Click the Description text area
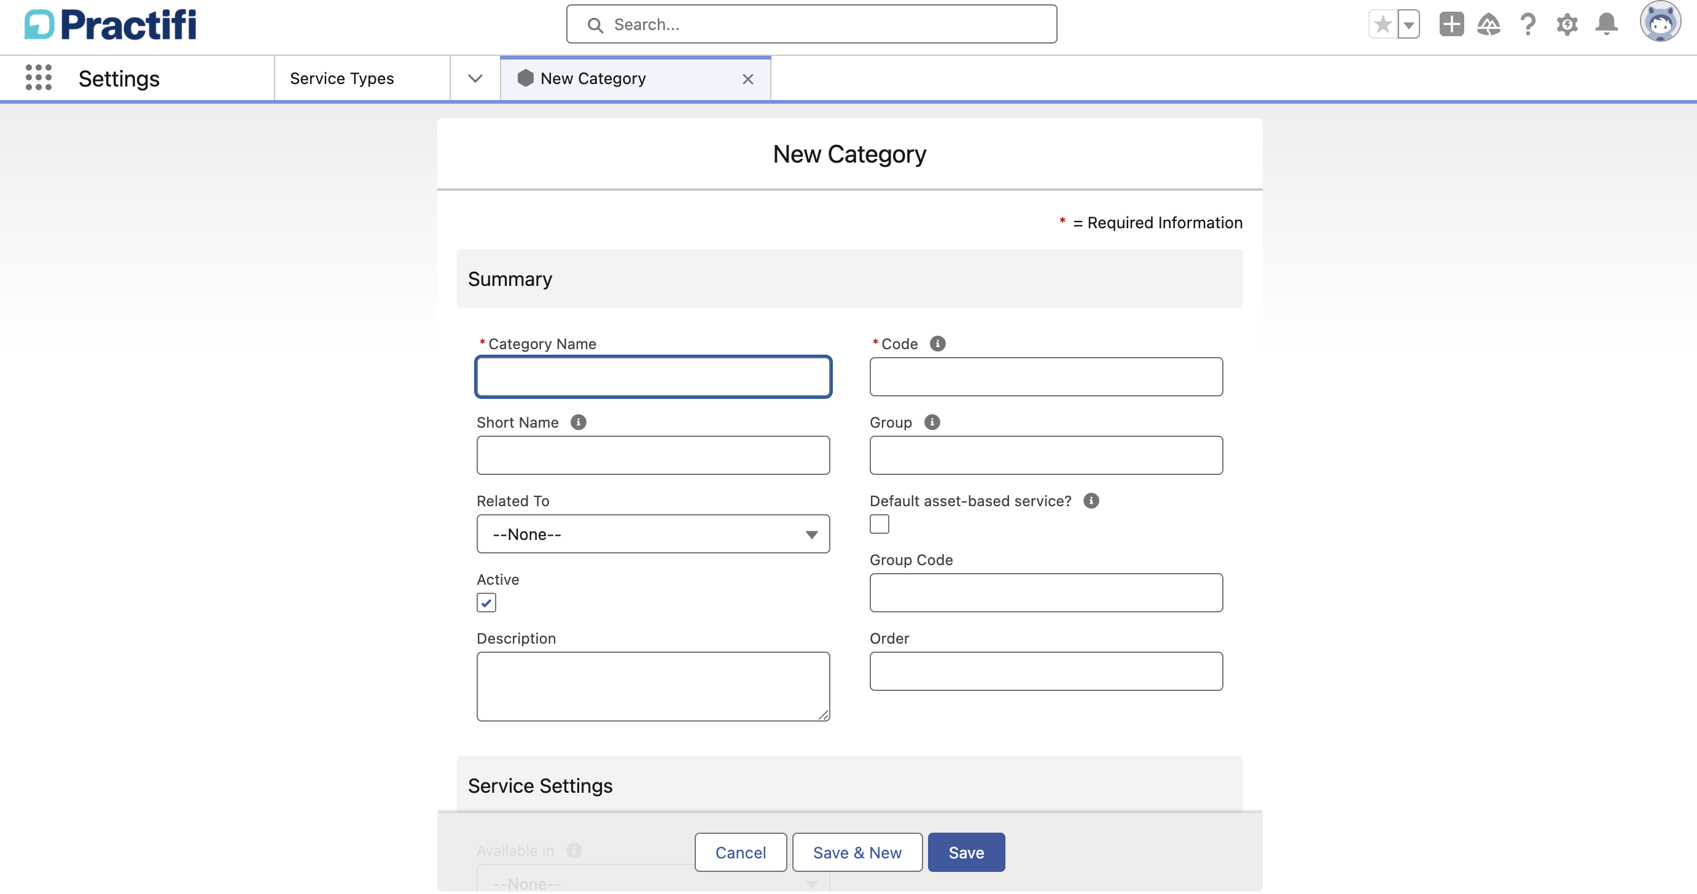The height and width of the screenshot is (894, 1697). tap(653, 687)
